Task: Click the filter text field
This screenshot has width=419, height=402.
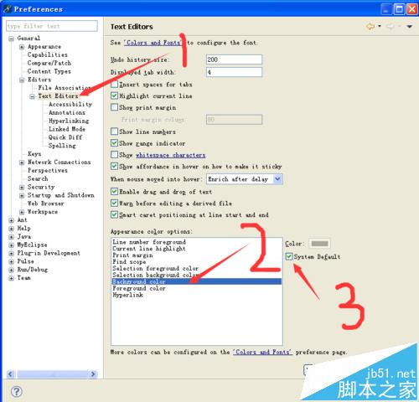Action: point(52,26)
